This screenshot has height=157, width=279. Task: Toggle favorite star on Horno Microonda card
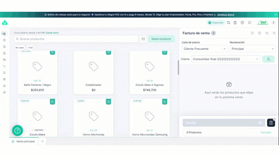click(x=109, y=102)
